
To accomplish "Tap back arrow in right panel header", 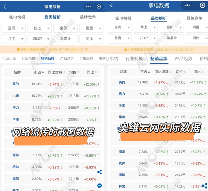I will 111,5.
